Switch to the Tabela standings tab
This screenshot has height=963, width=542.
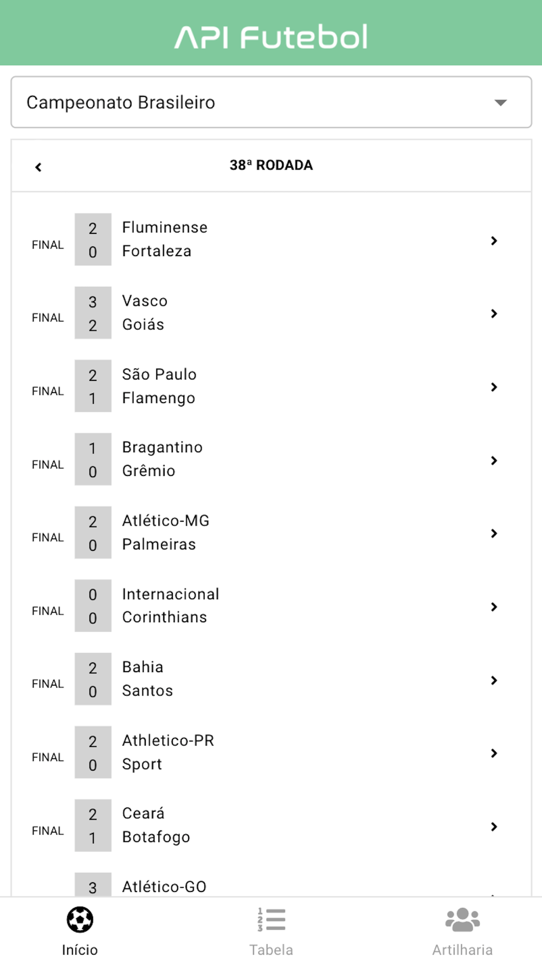point(271,929)
